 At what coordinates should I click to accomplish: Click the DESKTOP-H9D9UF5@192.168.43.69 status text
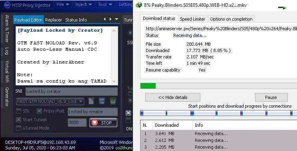pyautogui.click(x=40, y=142)
